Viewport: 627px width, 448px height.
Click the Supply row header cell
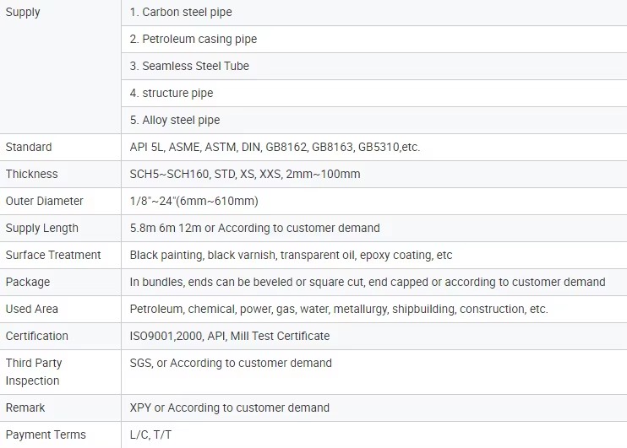click(60, 67)
